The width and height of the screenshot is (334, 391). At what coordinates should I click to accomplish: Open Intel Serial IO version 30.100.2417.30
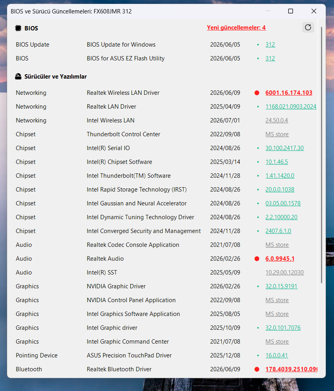tap(284, 148)
